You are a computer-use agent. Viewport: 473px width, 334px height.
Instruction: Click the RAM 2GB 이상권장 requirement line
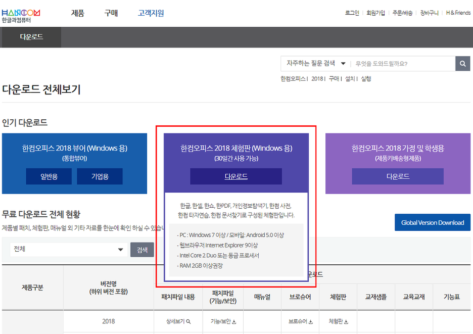(x=200, y=266)
